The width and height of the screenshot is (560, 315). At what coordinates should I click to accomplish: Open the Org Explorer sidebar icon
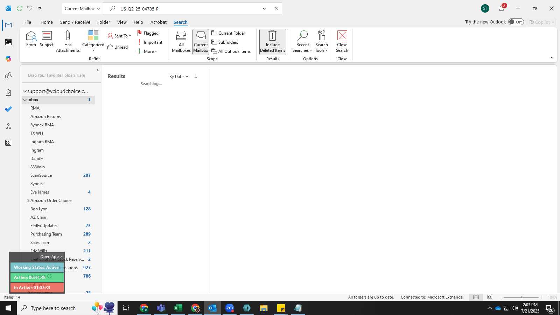pos(8,126)
